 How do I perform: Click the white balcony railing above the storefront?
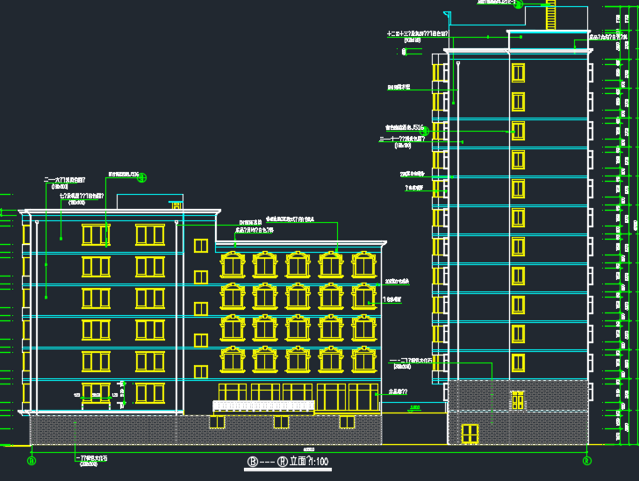click(263, 405)
